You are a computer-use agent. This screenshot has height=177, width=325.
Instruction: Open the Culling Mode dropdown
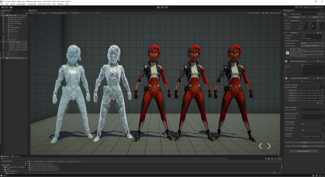pos(312,46)
